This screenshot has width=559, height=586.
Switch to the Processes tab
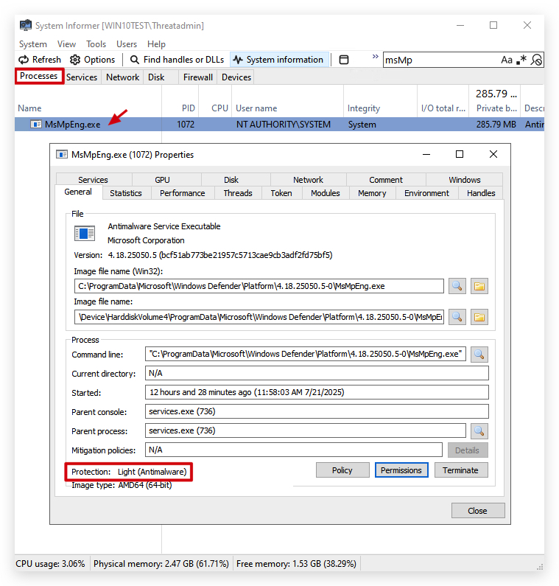(x=39, y=76)
